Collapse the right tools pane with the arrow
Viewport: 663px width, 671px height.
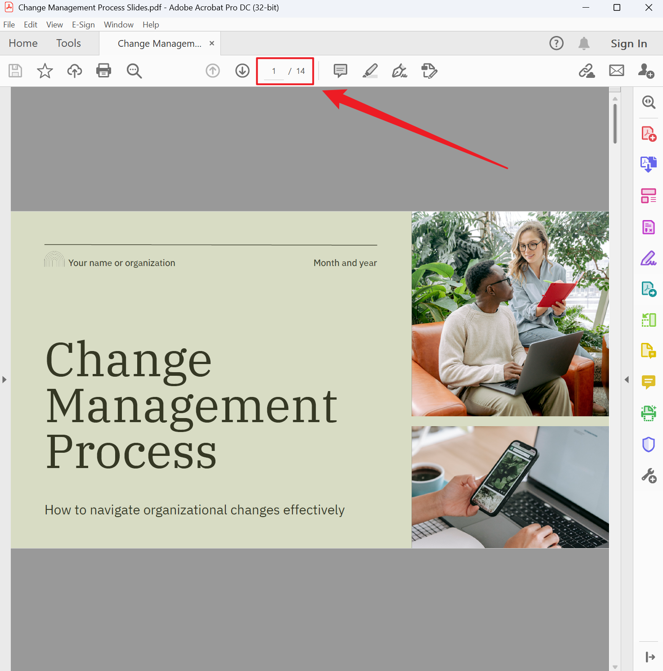(627, 379)
